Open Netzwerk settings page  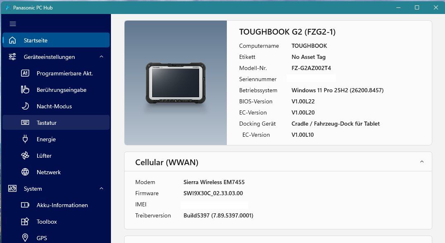[x=56, y=172]
